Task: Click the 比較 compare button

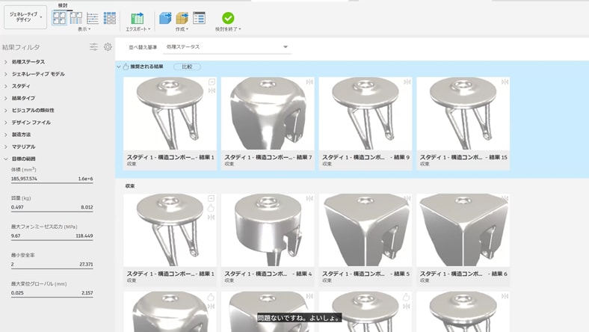Action: coord(187,67)
